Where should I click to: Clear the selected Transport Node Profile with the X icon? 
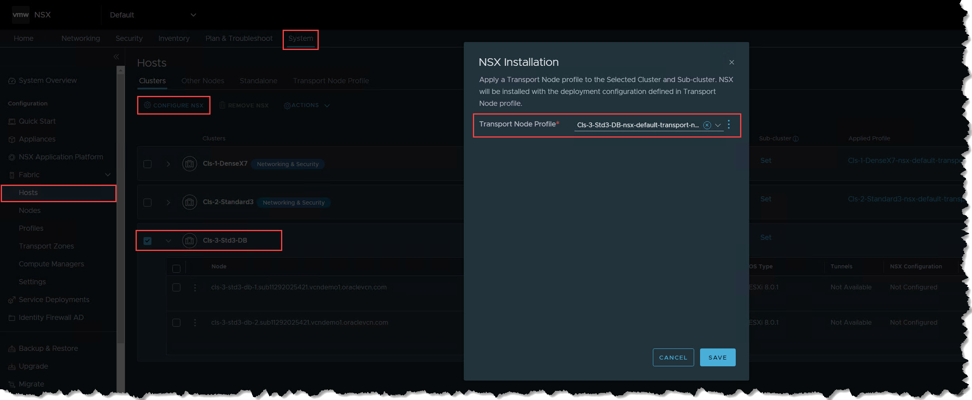[x=707, y=125]
